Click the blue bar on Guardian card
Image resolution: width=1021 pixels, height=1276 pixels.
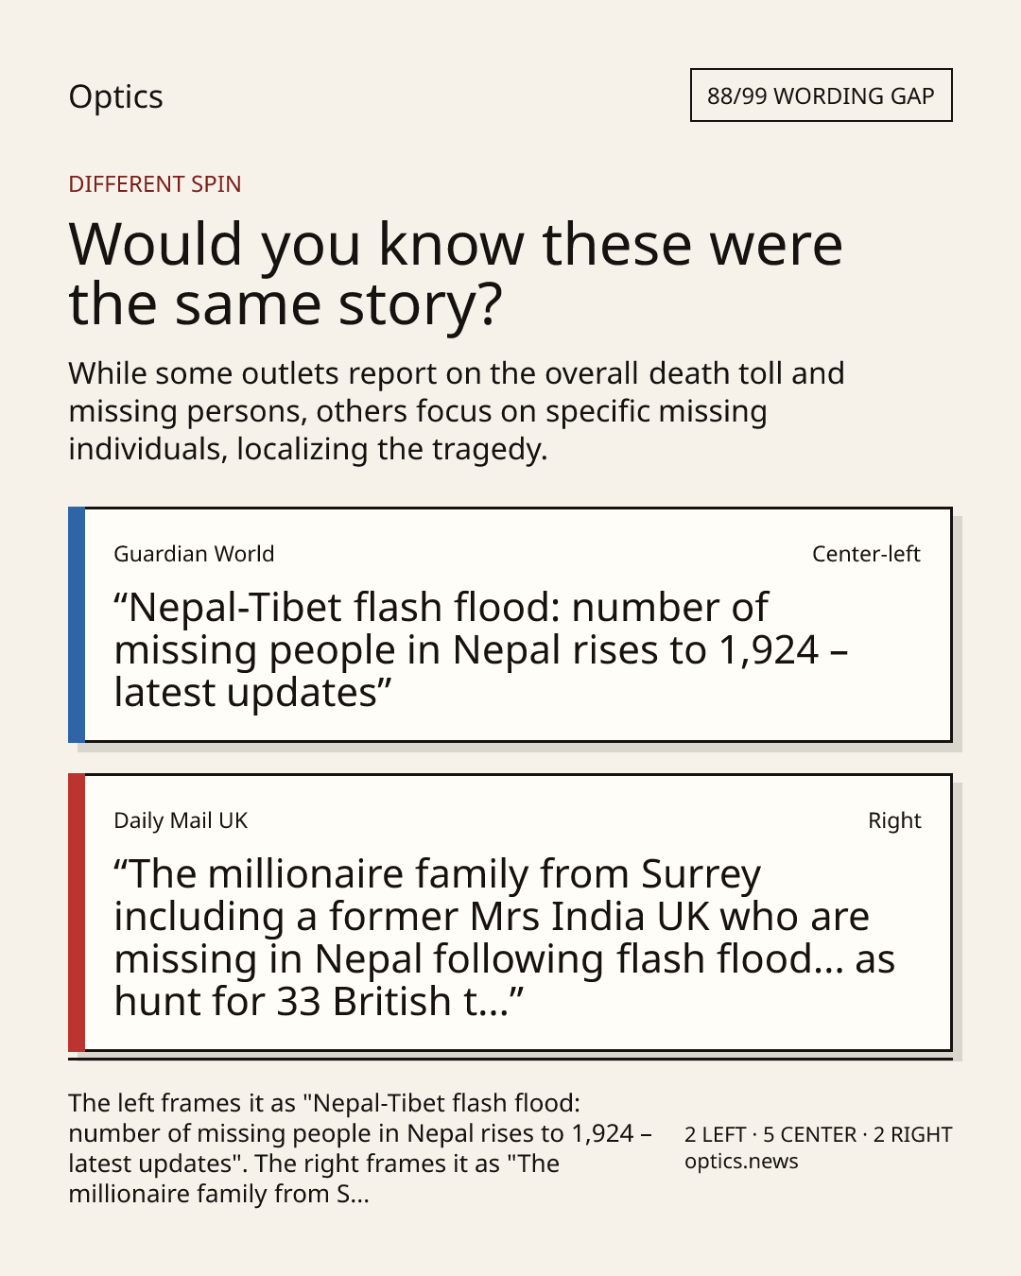pyautogui.click(x=77, y=625)
